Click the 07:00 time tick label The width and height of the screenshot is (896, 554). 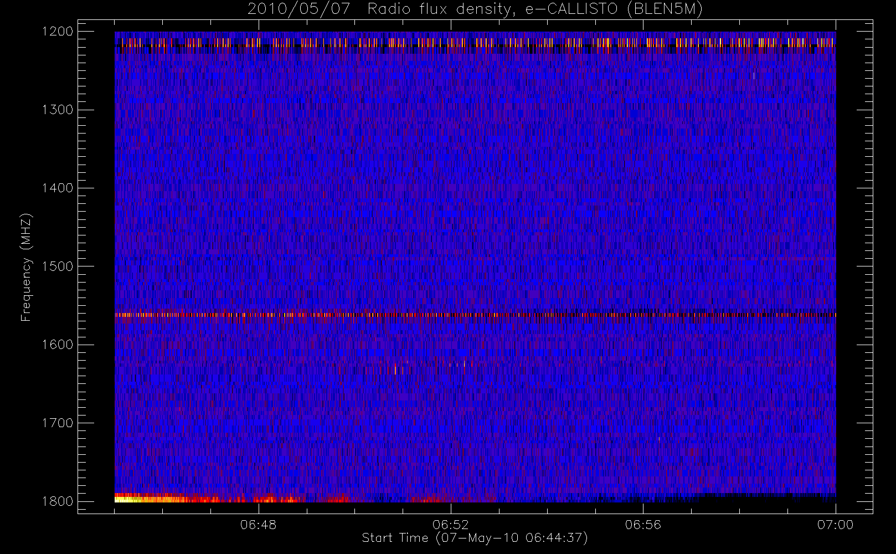(x=835, y=525)
